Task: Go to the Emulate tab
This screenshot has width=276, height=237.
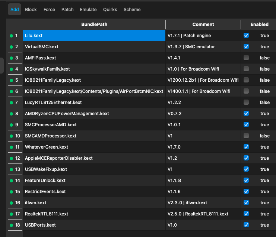Action: 88,10
